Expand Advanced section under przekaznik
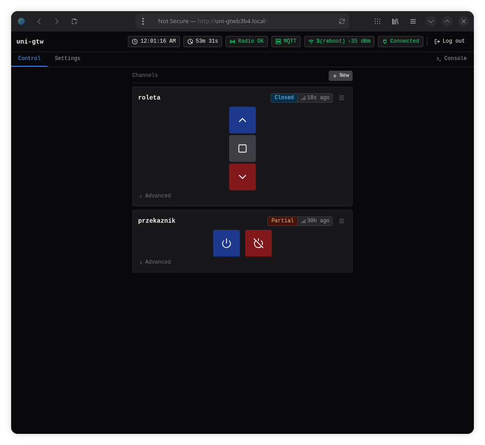 (x=155, y=262)
